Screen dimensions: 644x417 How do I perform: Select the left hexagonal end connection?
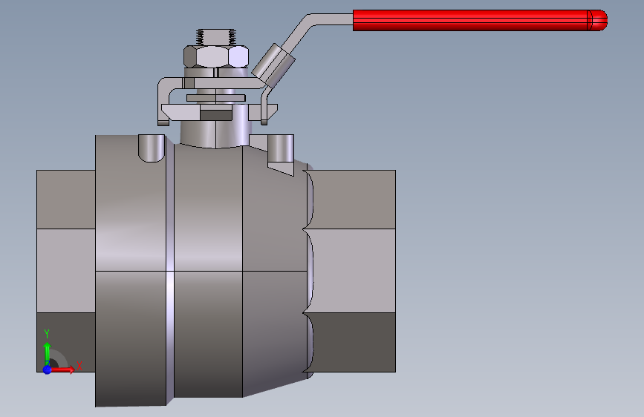pos(65,271)
